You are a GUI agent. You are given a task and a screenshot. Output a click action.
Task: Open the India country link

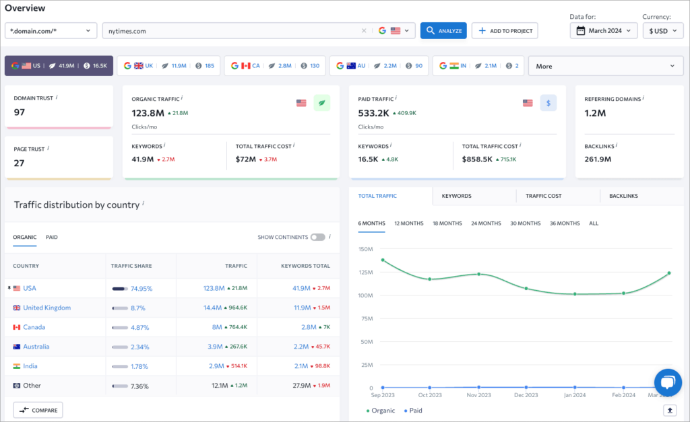point(30,365)
